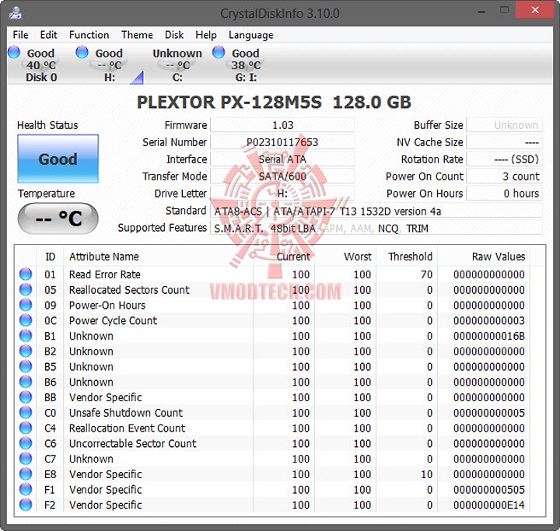560x531 pixels.
Task: Click the Drive Letter field showing H:
Action: click(x=282, y=194)
